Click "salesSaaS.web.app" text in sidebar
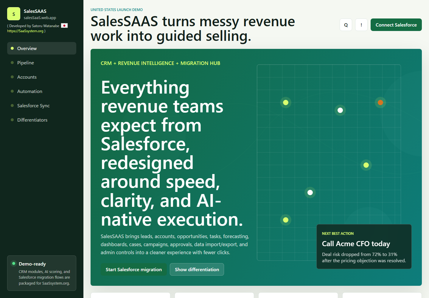 pos(40,18)
